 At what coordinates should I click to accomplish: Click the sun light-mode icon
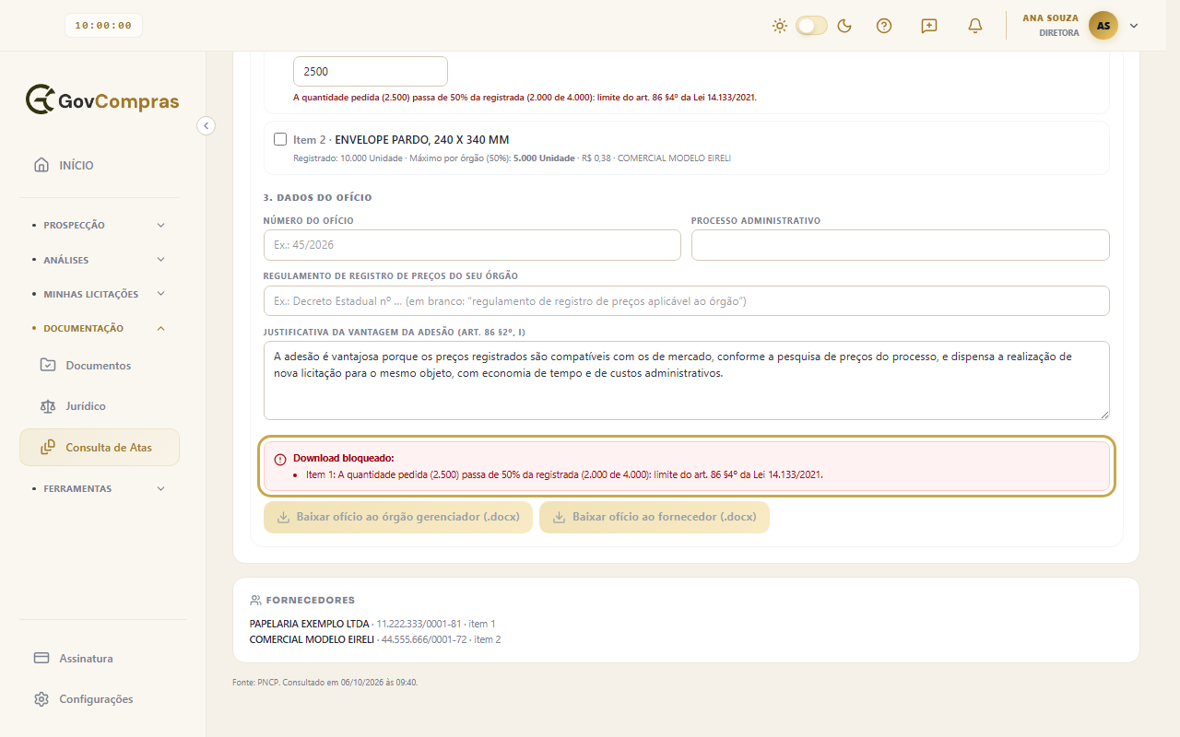click(780, 26)
